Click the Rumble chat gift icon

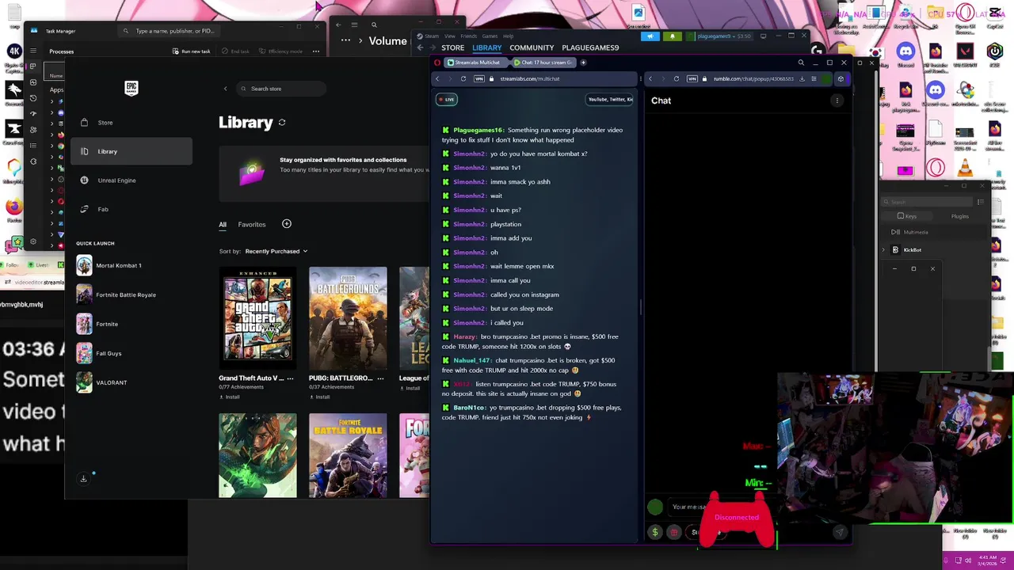click(x=674, y=533)
